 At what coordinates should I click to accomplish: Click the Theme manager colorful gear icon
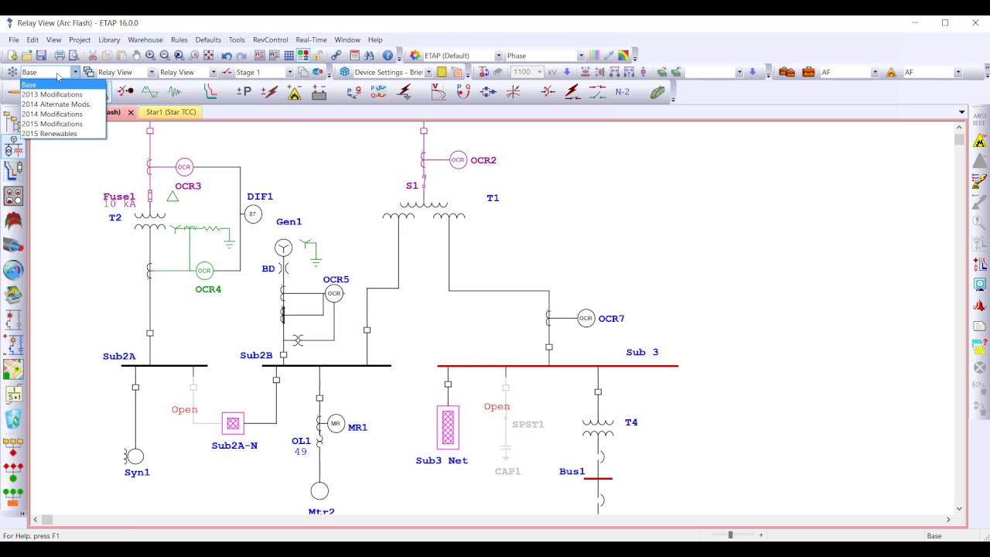[x=415, y=56]
